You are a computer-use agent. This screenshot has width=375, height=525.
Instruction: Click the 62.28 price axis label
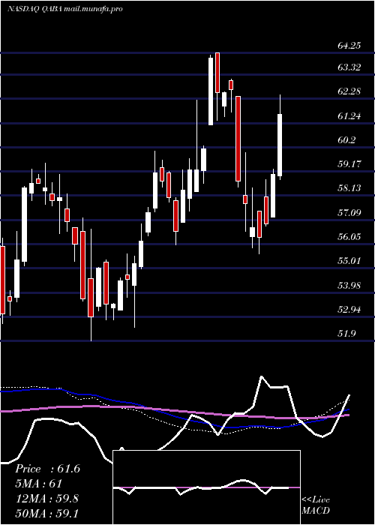point(349,91)
